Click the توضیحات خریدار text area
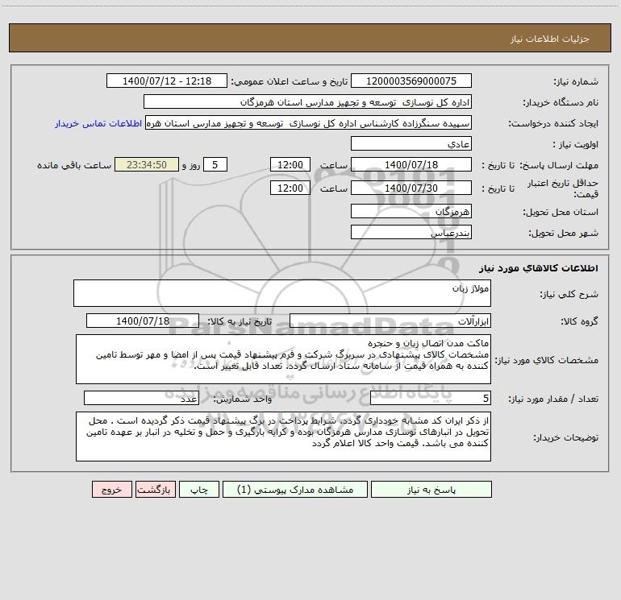The height and width of the screenshot is (600, 621). pos(283,437)
